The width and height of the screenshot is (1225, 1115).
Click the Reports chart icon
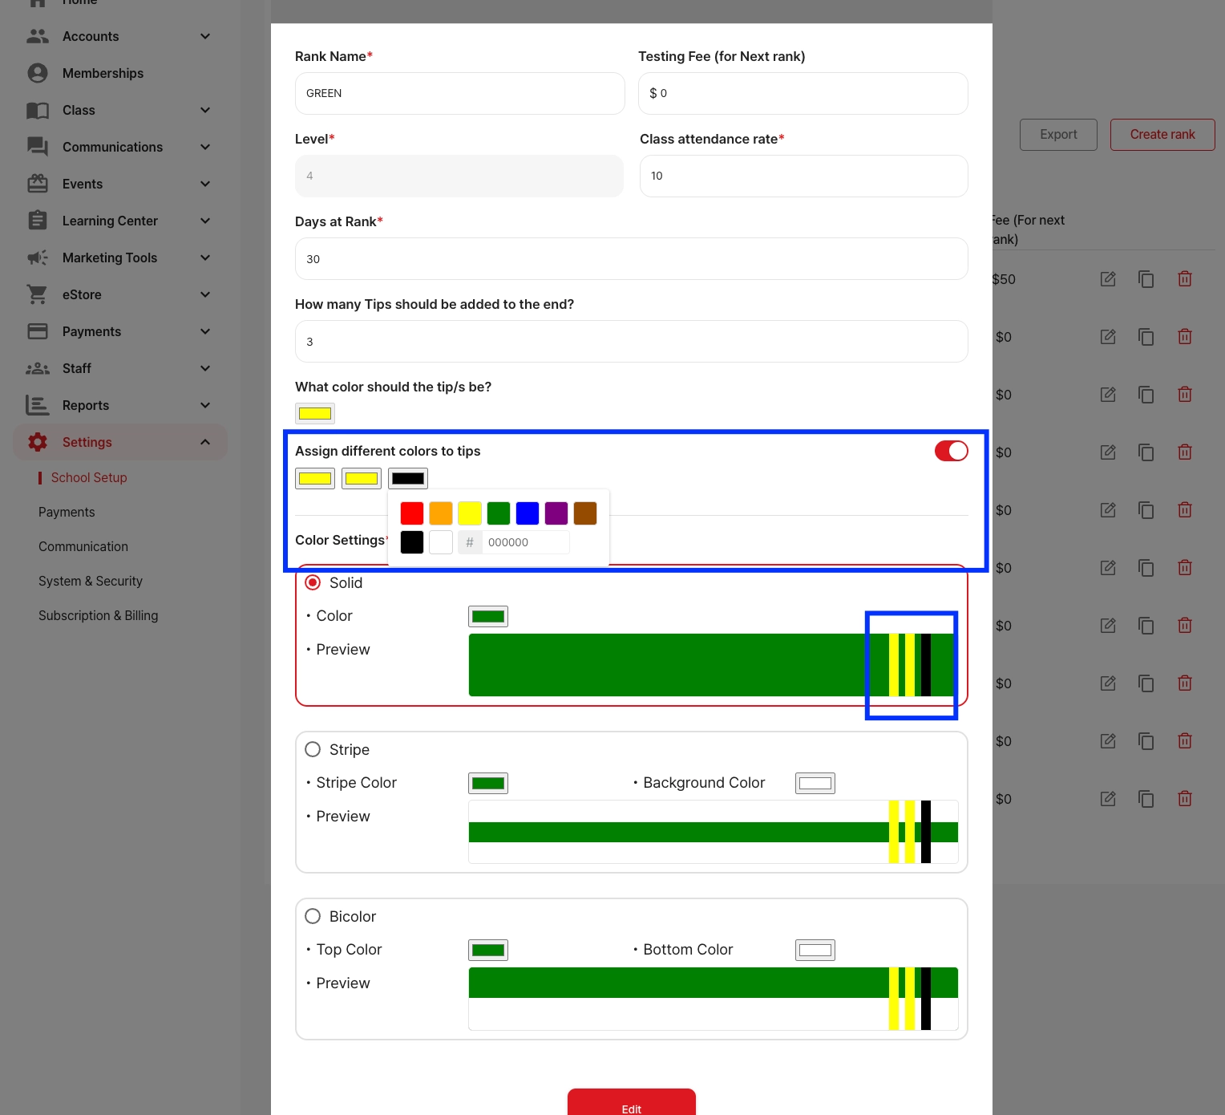[37, 405]
